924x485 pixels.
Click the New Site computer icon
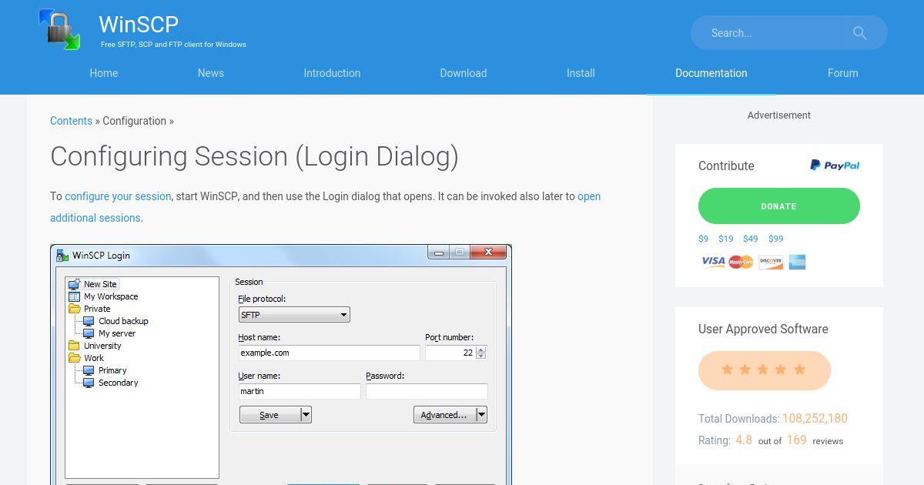point(74,284)
